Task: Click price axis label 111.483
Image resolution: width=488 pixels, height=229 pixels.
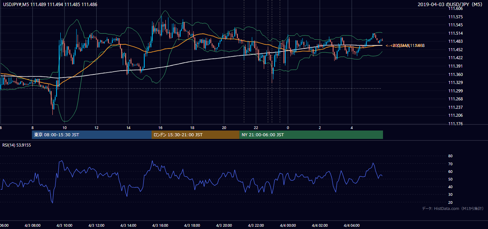Action: 455,41
